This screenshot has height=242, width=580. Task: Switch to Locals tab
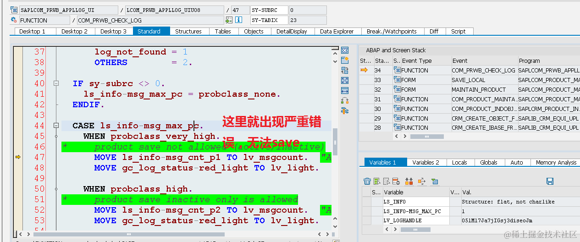[x=459, y=162]
